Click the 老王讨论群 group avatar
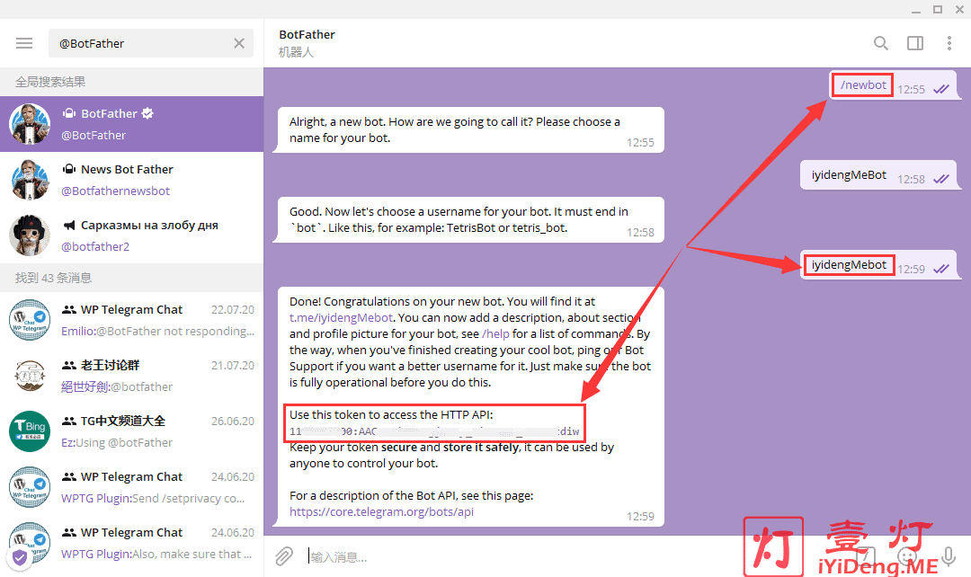 click(x=30, y=376)
